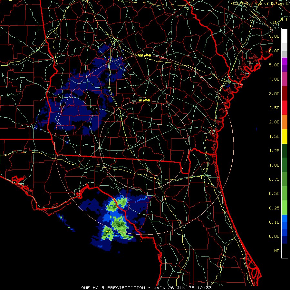Click the '0.25' legend value

coord(274,208)
